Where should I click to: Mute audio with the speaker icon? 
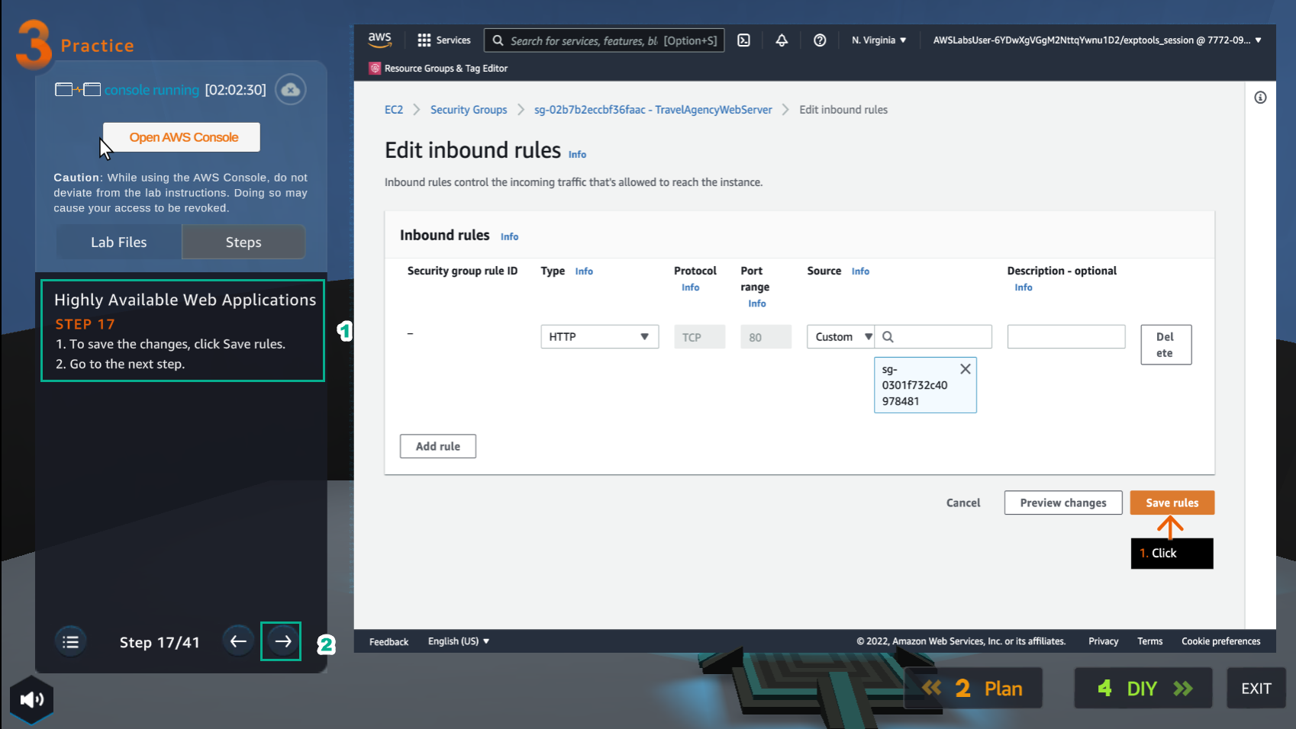click(31, 699)
